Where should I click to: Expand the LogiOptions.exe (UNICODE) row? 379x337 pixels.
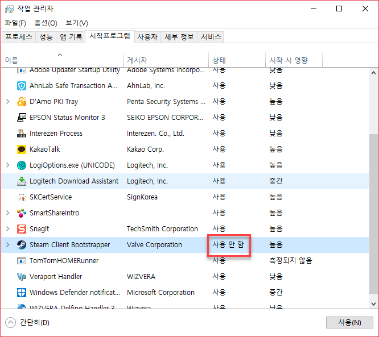pyautogui.click(x=8, y=165)
